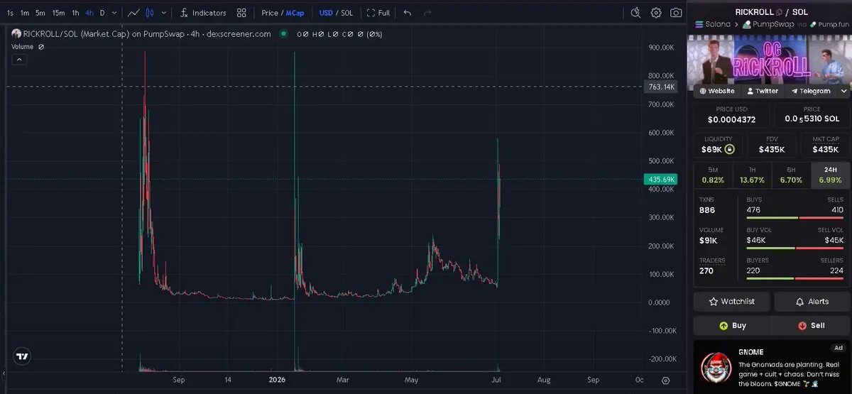The image size is (852, 394).
Task: Take a chart snapshot with camera icon
Action: coord(676,13)
